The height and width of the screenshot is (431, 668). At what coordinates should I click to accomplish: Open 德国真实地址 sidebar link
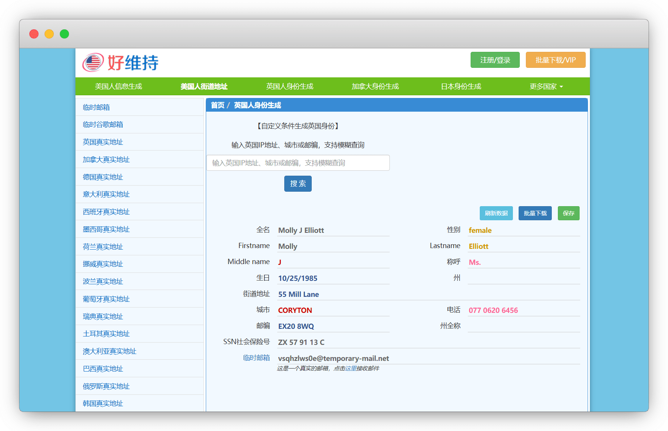[103, 177]
